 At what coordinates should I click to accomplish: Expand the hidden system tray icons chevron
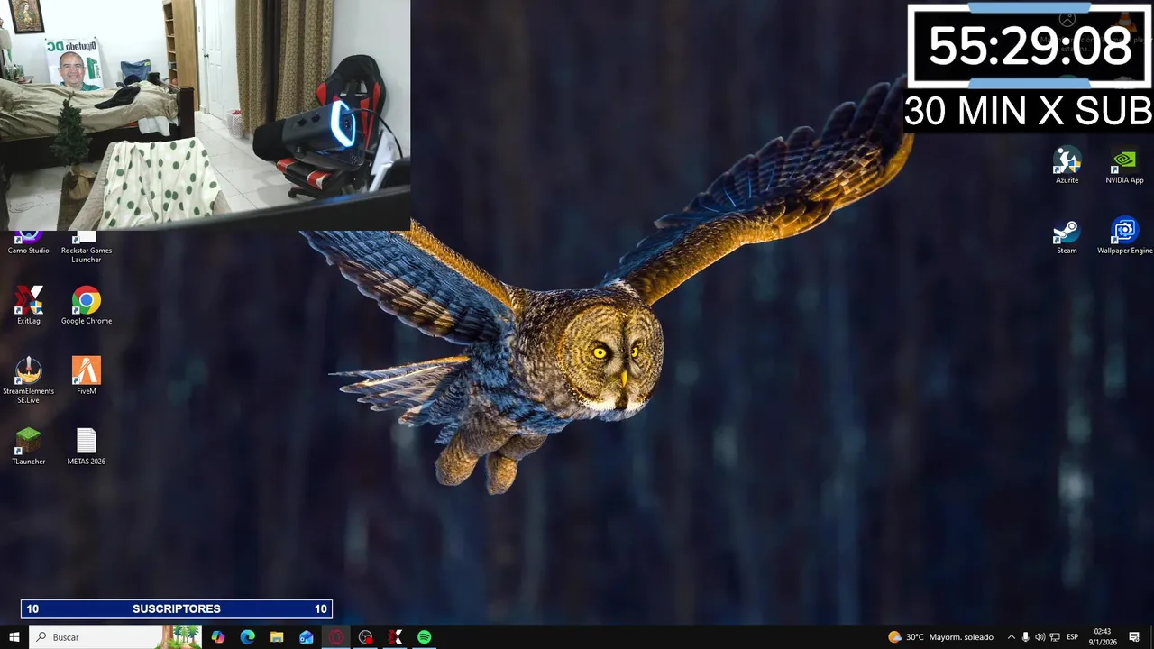(x=1011, y=637)
